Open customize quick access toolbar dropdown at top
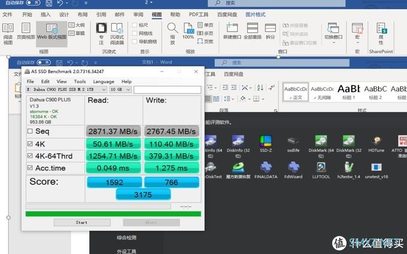 point(86,3)
